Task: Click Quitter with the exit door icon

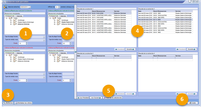Action: click(193, 103)
